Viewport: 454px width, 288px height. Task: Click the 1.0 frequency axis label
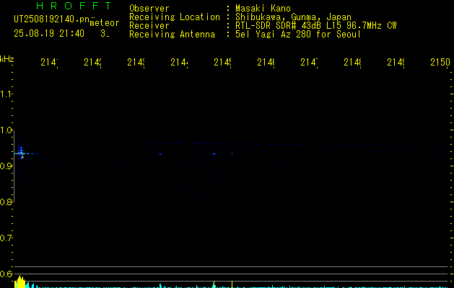pyautogui.click(x=6, y=130)
